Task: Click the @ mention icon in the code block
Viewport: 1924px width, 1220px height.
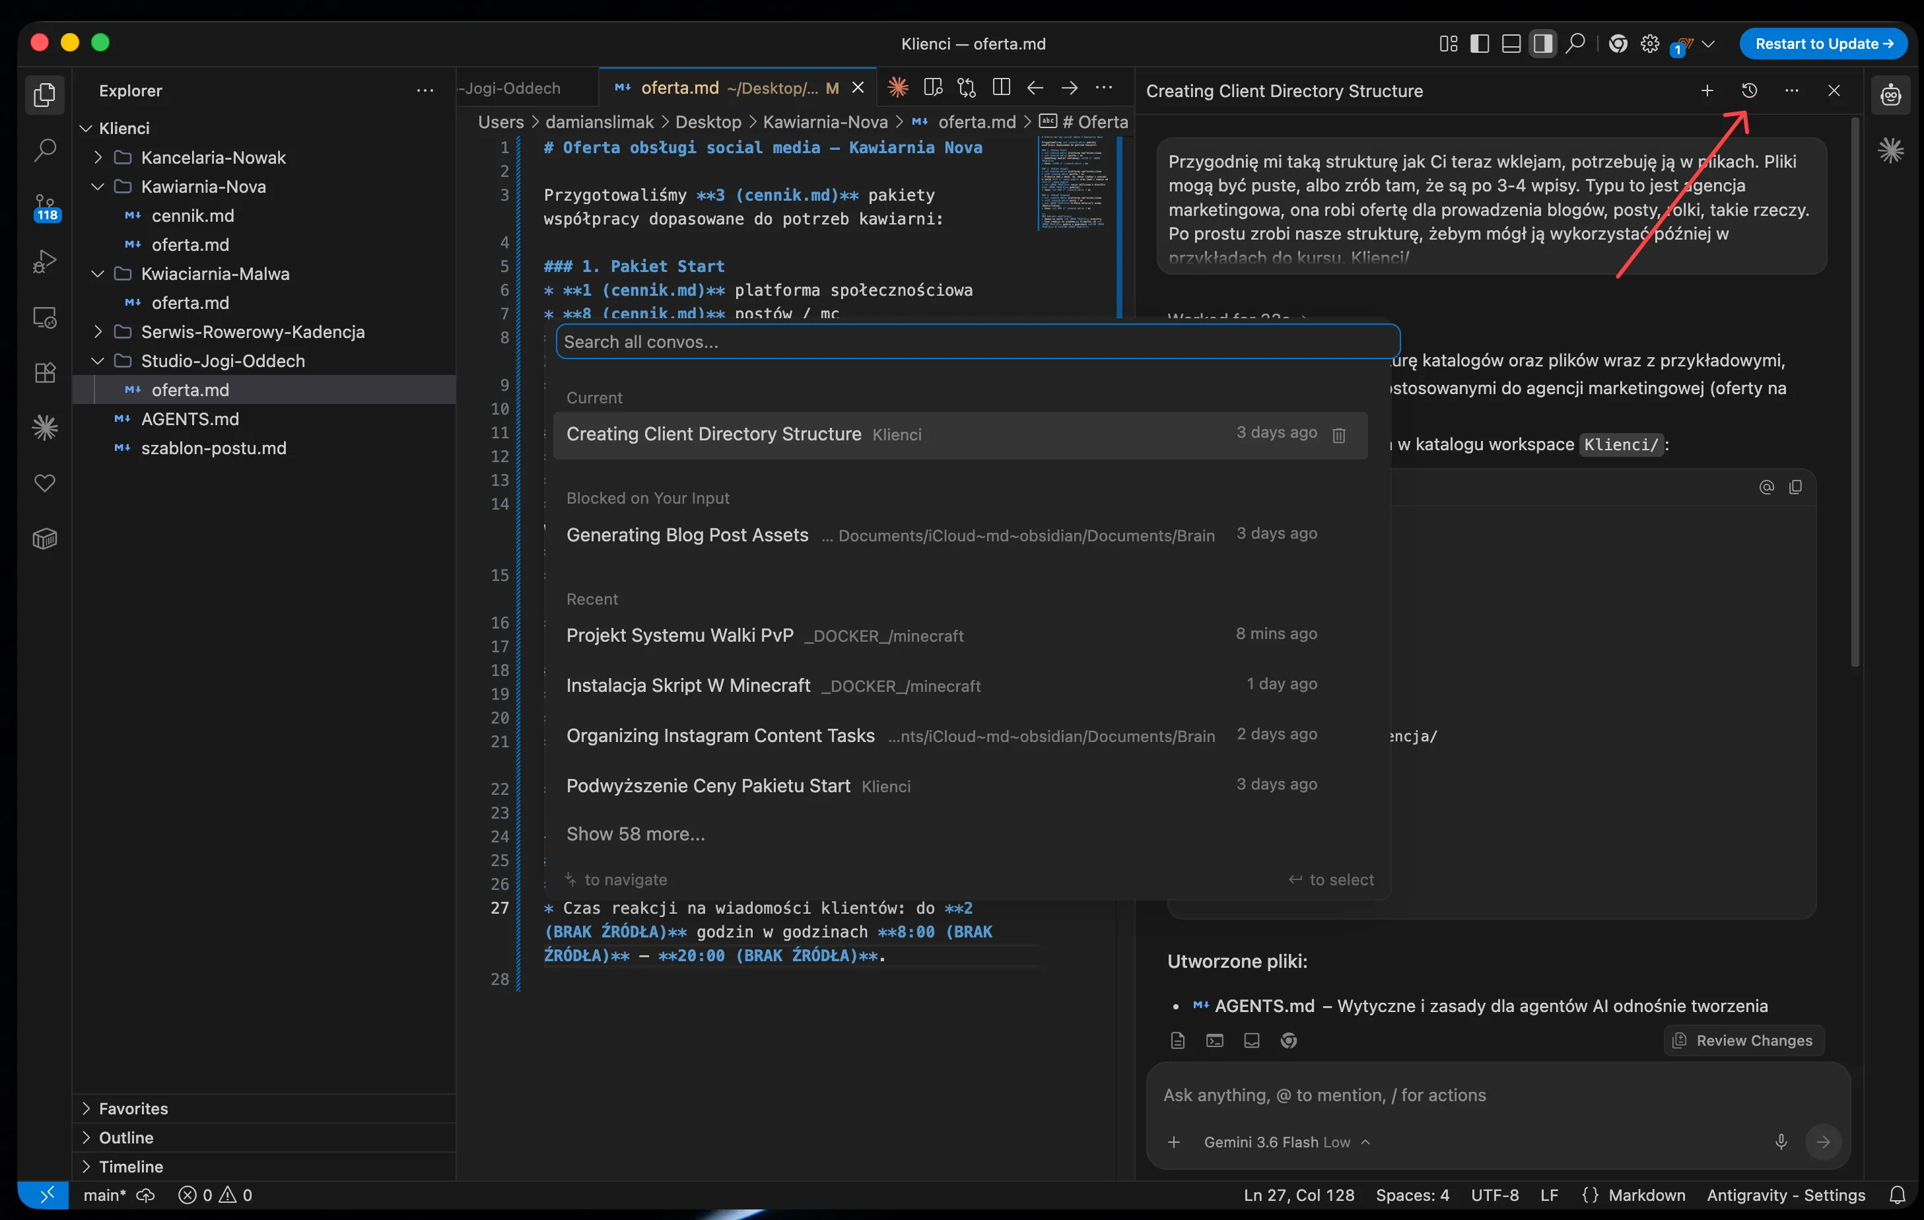Action: pos(1767,487)
